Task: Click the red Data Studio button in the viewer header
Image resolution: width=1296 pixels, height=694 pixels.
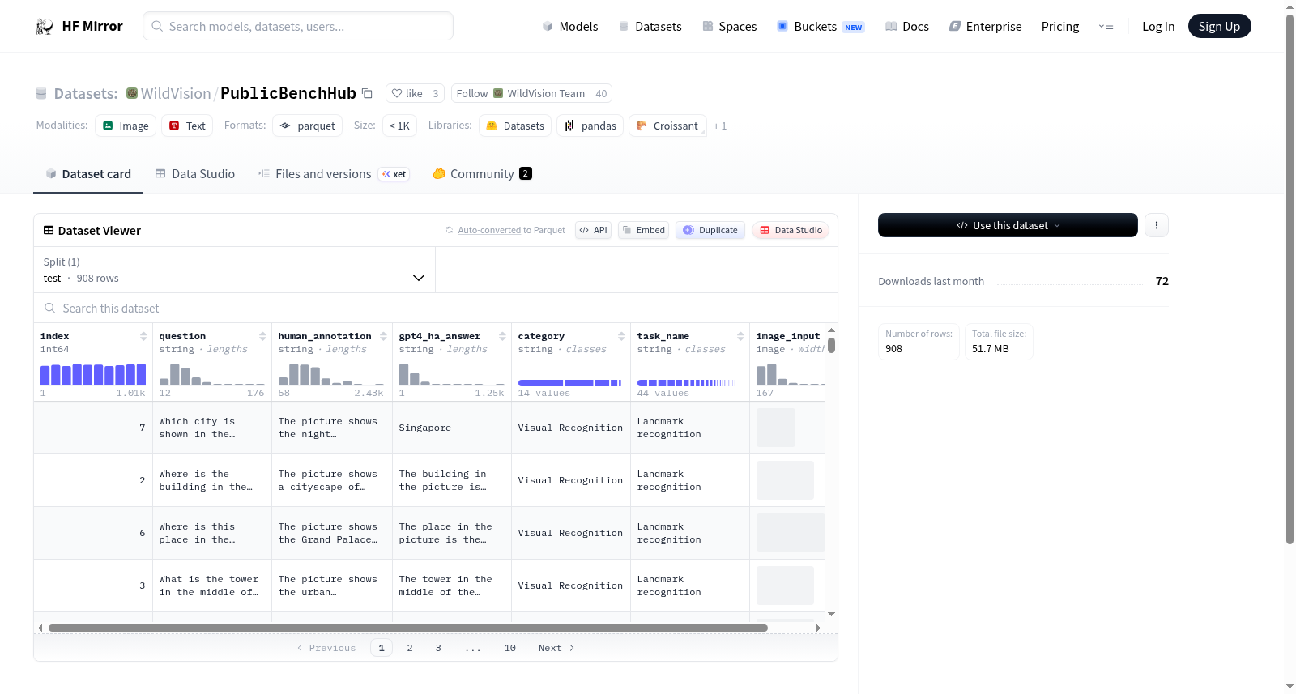Action: (x=791, y=230)
